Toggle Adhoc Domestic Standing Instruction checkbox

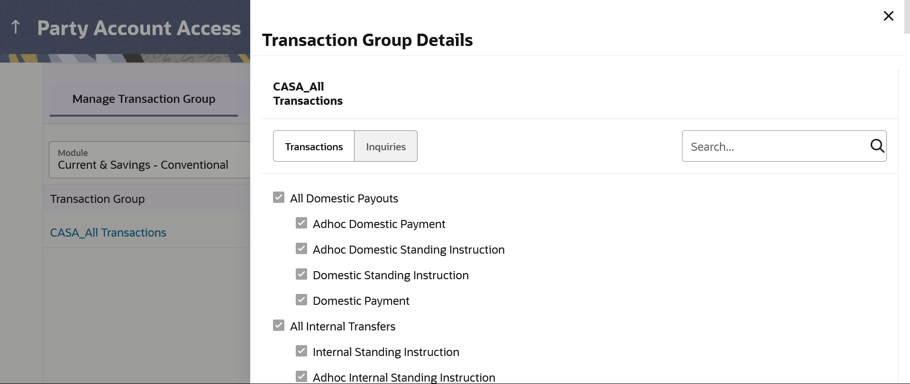pyautogui.click(x=301, y=249)
